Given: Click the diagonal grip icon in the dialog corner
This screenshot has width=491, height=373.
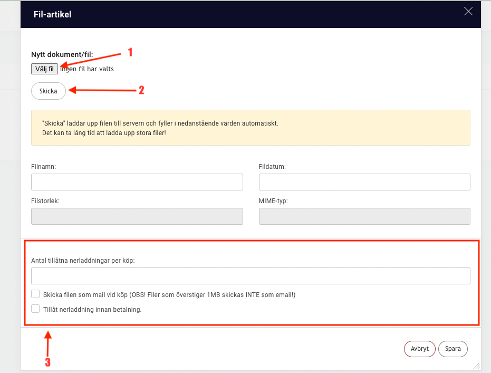Looking at the screenshot, I should pos(477,366).
